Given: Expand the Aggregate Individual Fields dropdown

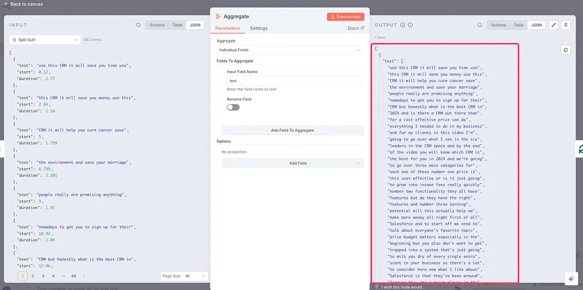Looking at the screenshot, I should [289, 50].
